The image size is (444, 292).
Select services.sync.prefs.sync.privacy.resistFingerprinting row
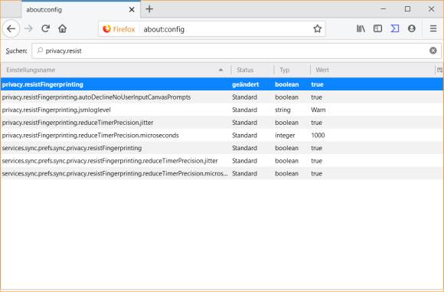point(222,148)
